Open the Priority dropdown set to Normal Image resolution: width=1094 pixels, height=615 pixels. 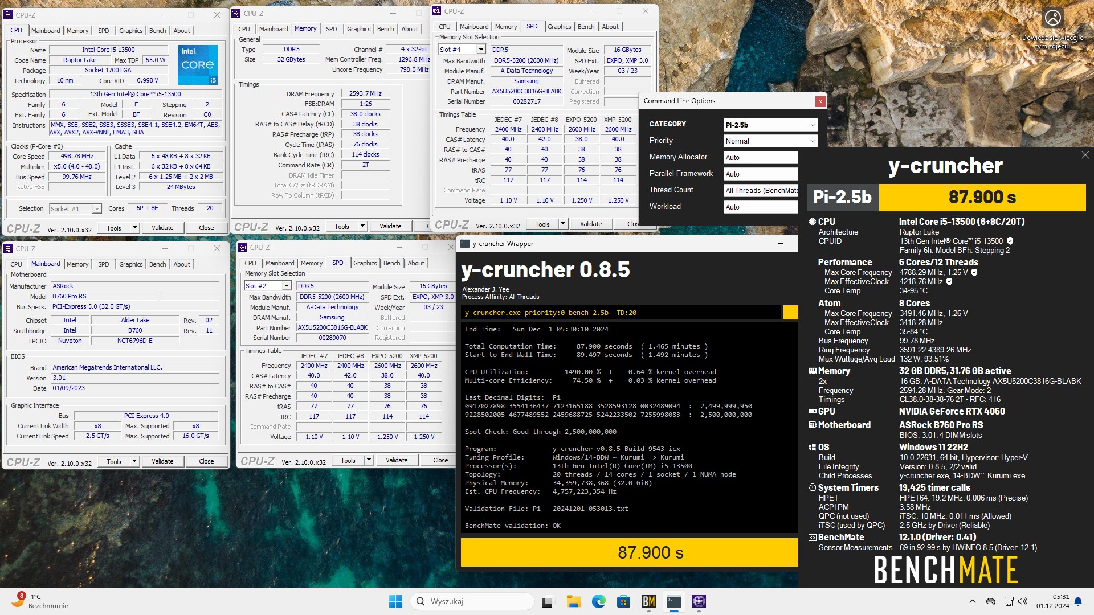point(770,141)
